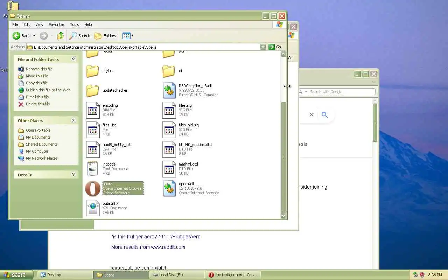The image size is (448, 280).
Task: Clear search with X icon in browser
Action: click(311, 114)
